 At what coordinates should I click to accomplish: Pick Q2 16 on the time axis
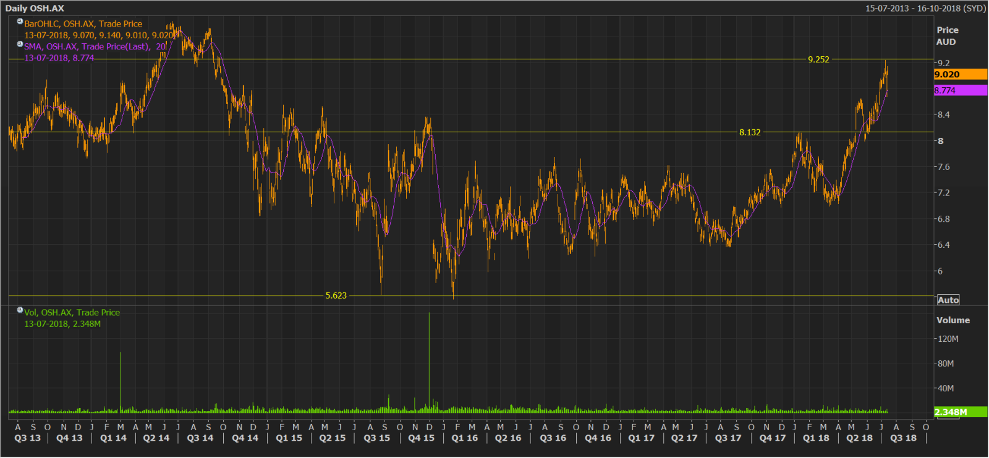[508, 438]
